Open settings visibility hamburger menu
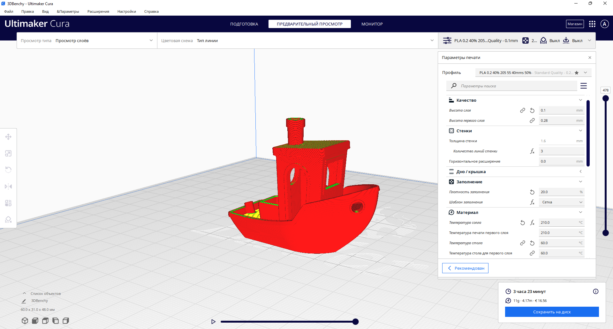 [584, 86]
